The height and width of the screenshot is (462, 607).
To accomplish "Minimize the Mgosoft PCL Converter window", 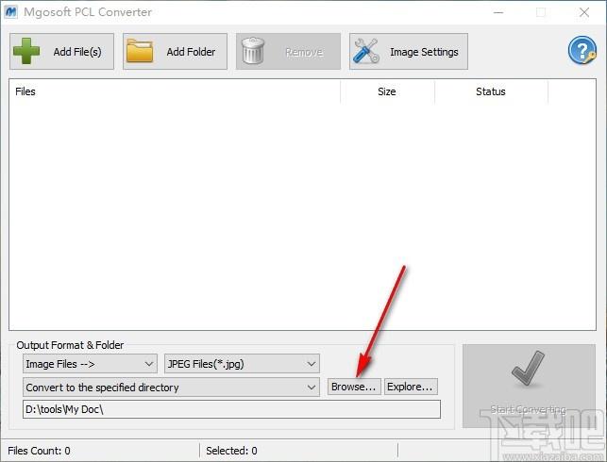I will pyautogui.click(x=498, y=12).
